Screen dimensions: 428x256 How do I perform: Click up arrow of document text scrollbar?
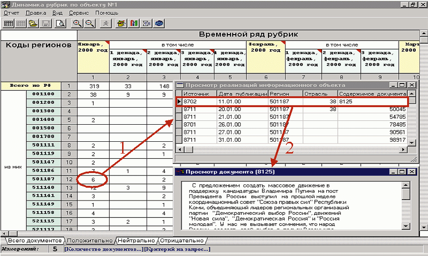pyautogui.click(x=406, y=185)
